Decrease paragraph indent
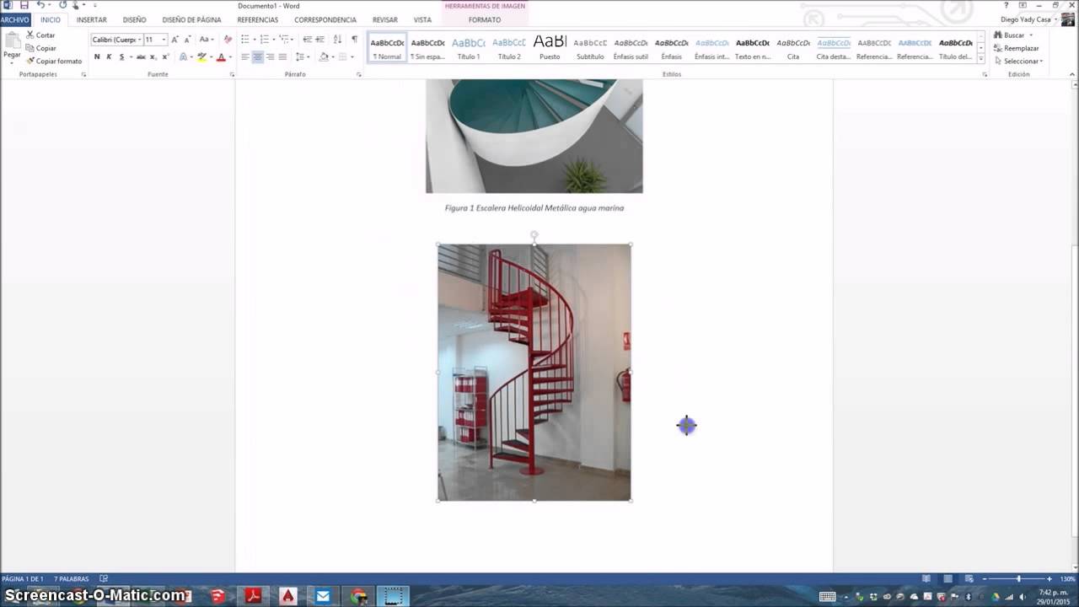Screen dimensions: 1079x607 (x=307, y=40)
